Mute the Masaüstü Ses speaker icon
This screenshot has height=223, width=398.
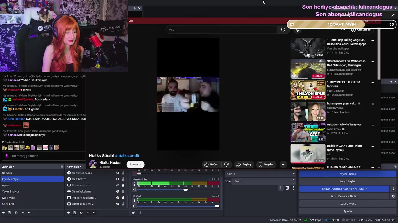(x=135, y=190)
